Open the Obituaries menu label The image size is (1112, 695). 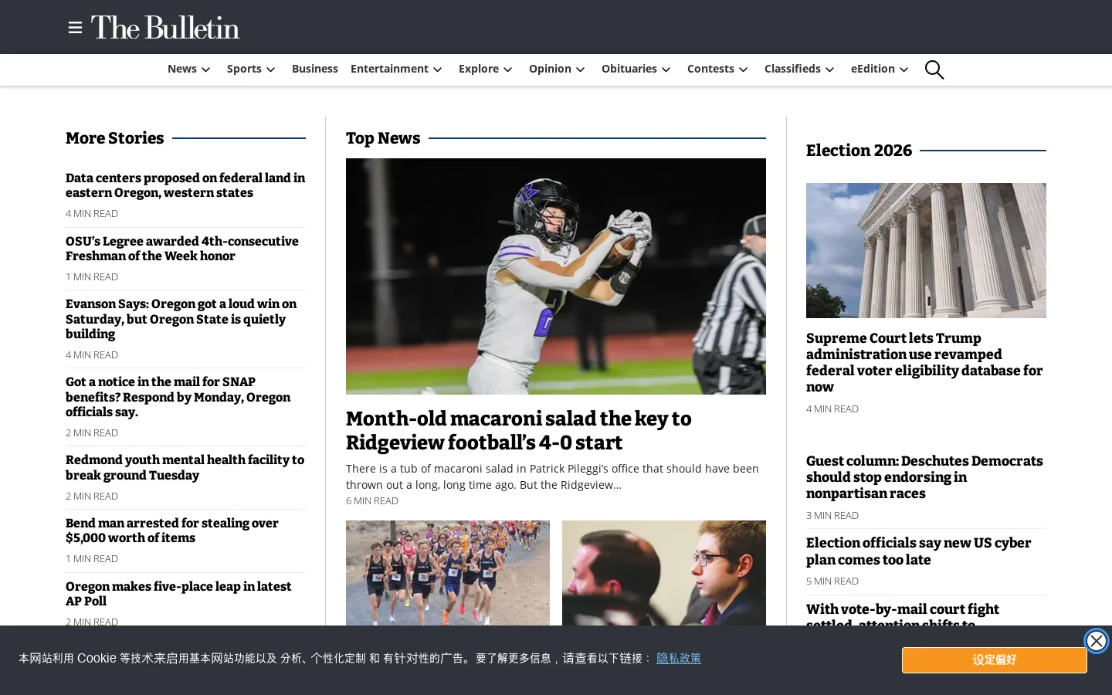629,69
